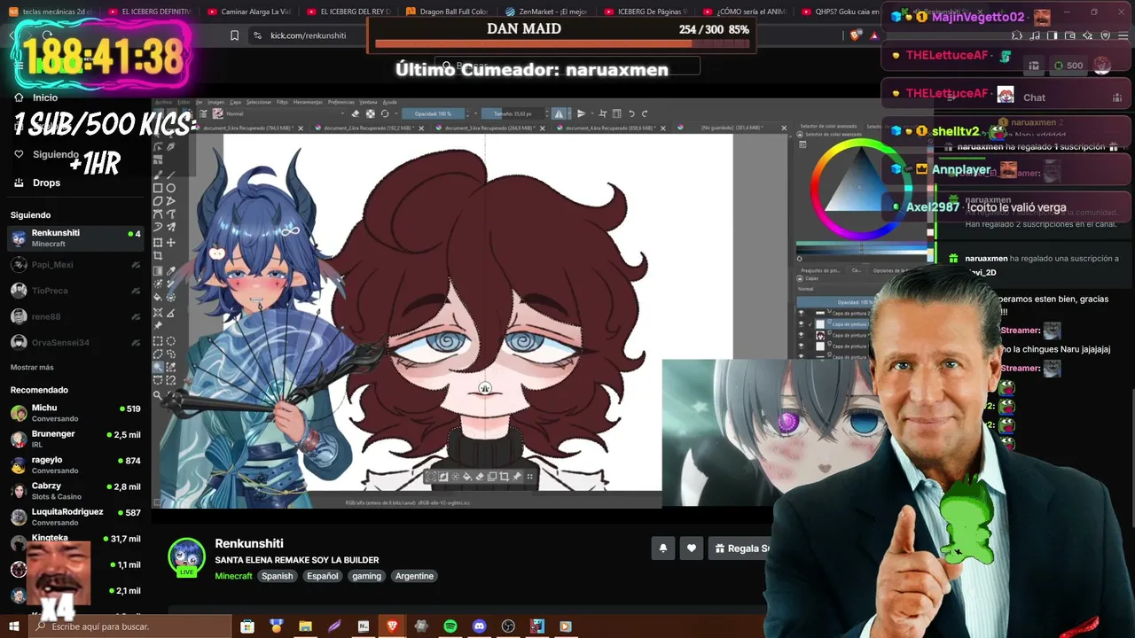The height and width of the screenshot is (638, 1135).
Task: Open Discord from the taskbar
Action: 480,626
